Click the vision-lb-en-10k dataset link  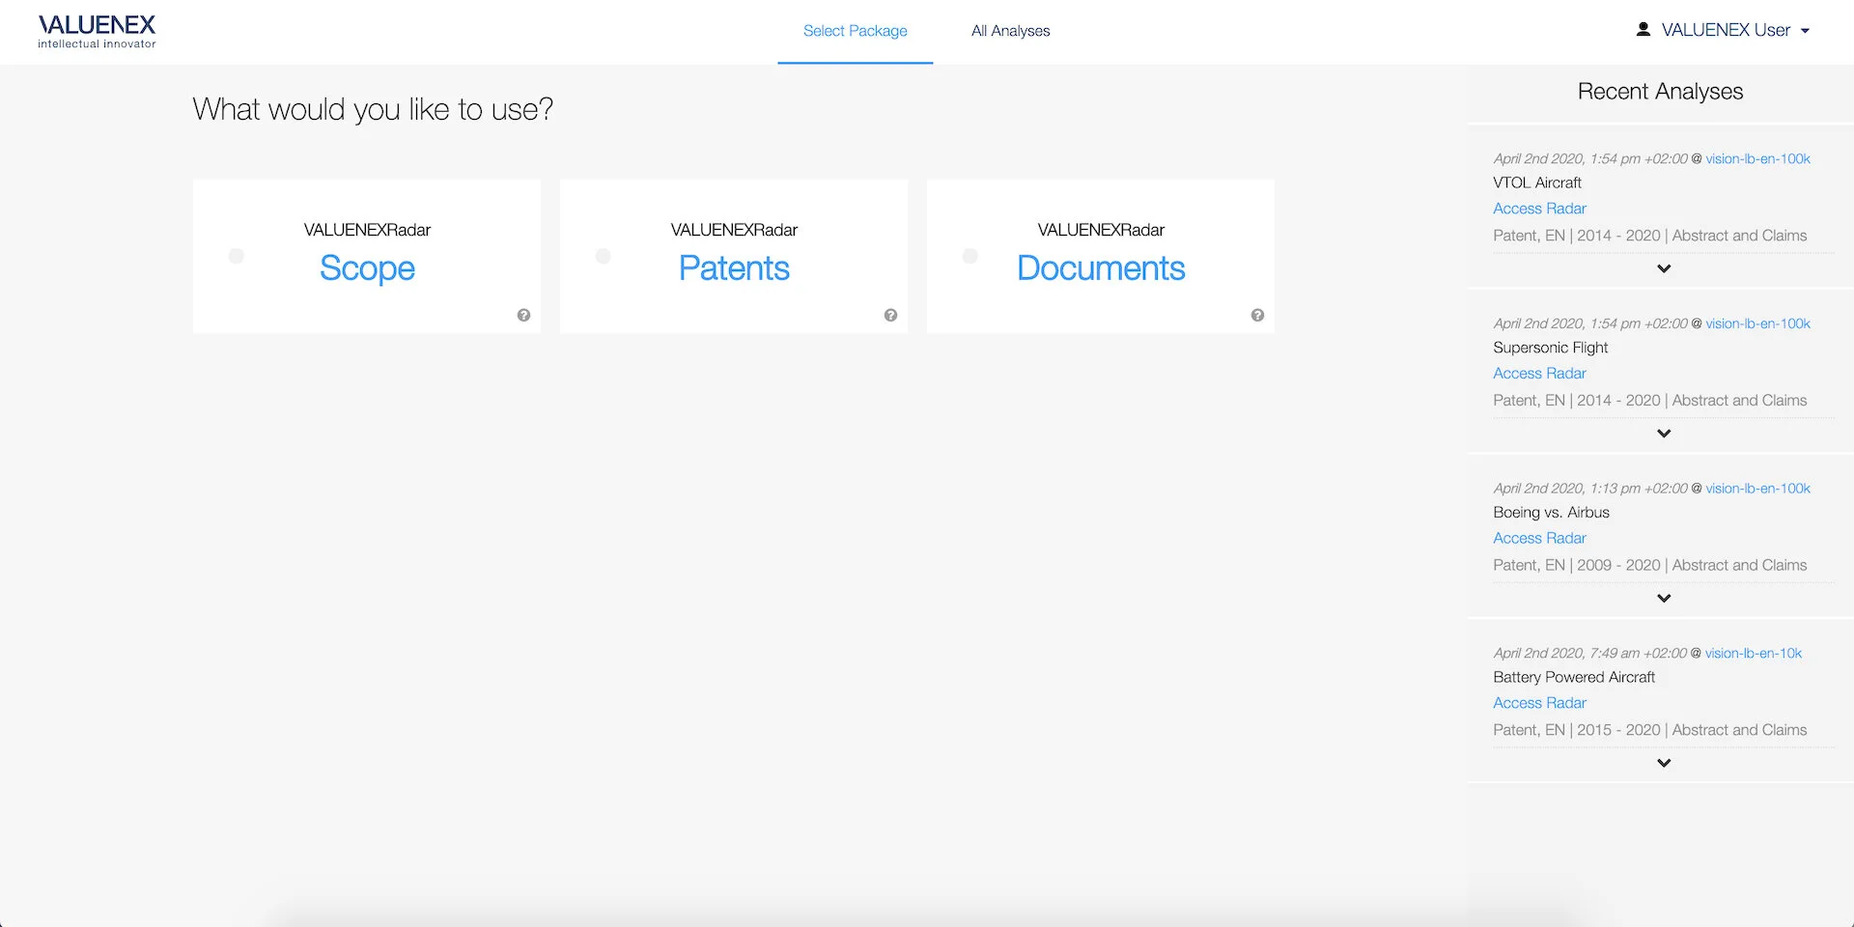click(1753, 653)
